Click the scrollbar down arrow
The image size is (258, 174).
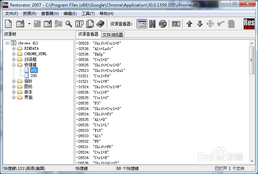(x=252, y=161)
